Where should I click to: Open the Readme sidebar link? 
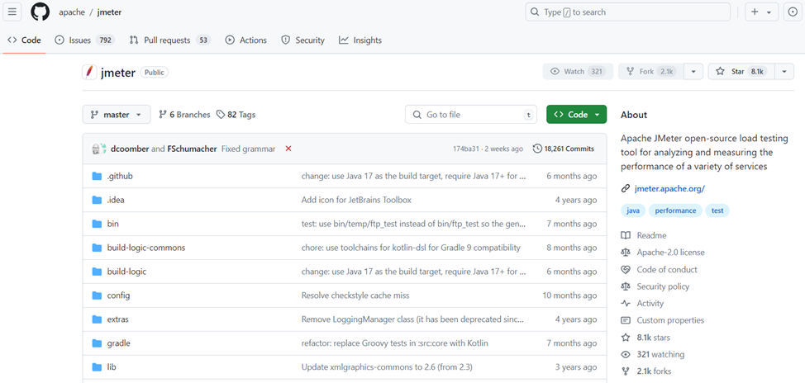click(651, 235)
